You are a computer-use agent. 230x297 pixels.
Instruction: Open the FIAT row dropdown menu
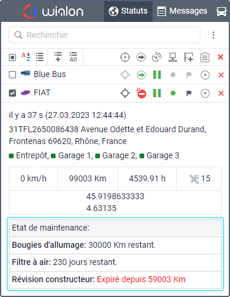(205, 94)
